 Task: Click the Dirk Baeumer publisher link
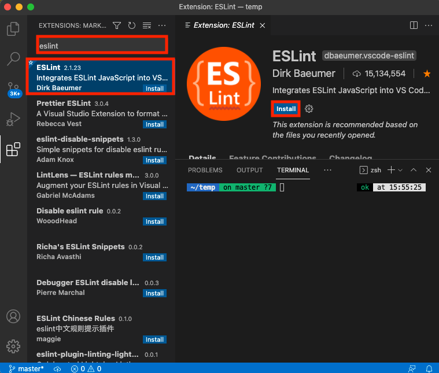(x=304, y=73)
